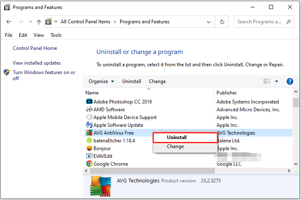Click Advanced Micro Devices, Inc. publisher cell
Viewport: 301px width, 200px height.
coord(248,110)
